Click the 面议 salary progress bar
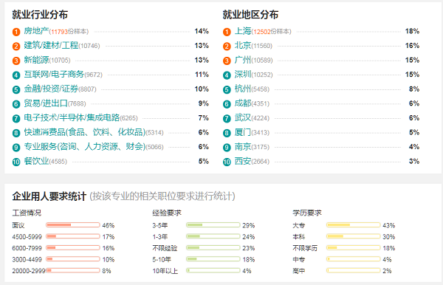The width and height of the screenshot is (443, 285). (x=73, y=225)
